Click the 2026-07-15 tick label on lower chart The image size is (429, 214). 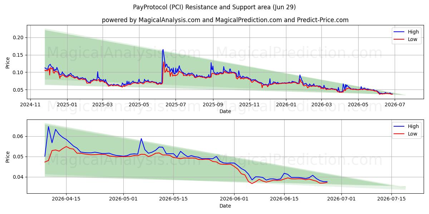pos(391,199)
